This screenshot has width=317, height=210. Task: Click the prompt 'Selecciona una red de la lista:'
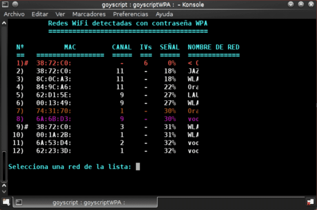pyautogui.click(x=70, y=167)
